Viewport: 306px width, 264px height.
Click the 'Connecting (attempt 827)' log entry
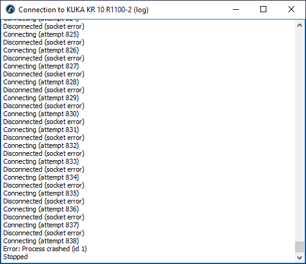tap(41, 66)
